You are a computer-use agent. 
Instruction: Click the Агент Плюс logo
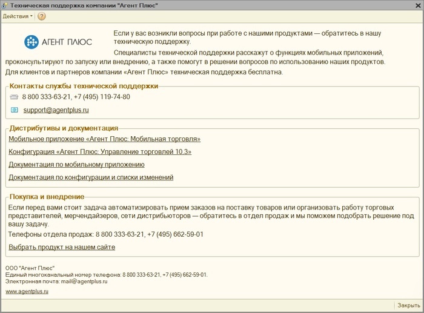pyautogui.click(x=58, y=42)
